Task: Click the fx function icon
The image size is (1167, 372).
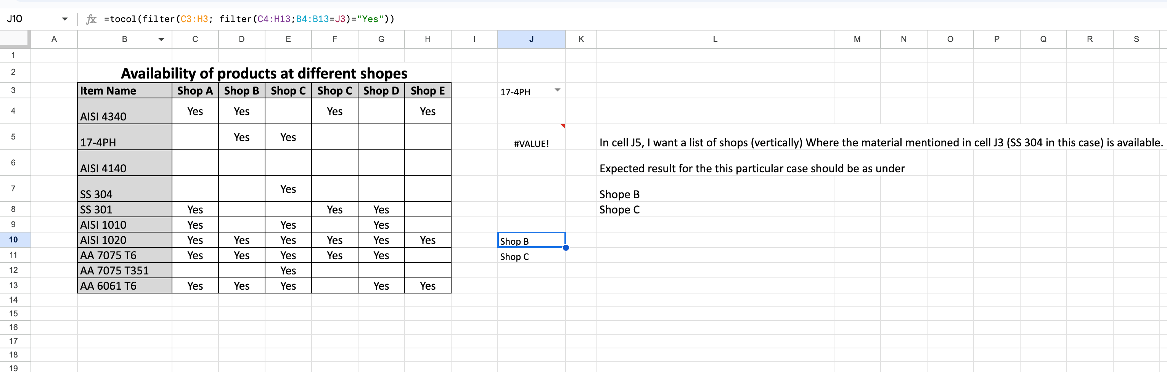Action: 91,19
